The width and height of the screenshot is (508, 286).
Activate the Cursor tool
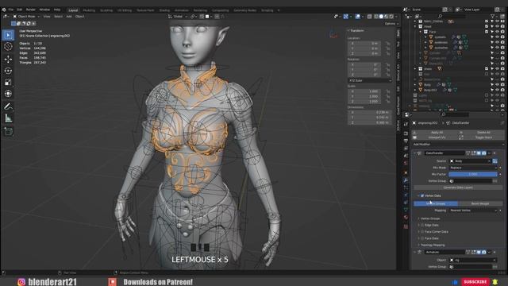[8, 47]
